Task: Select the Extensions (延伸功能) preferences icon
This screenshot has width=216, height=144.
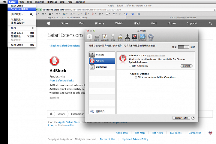Action: point(142,37)
